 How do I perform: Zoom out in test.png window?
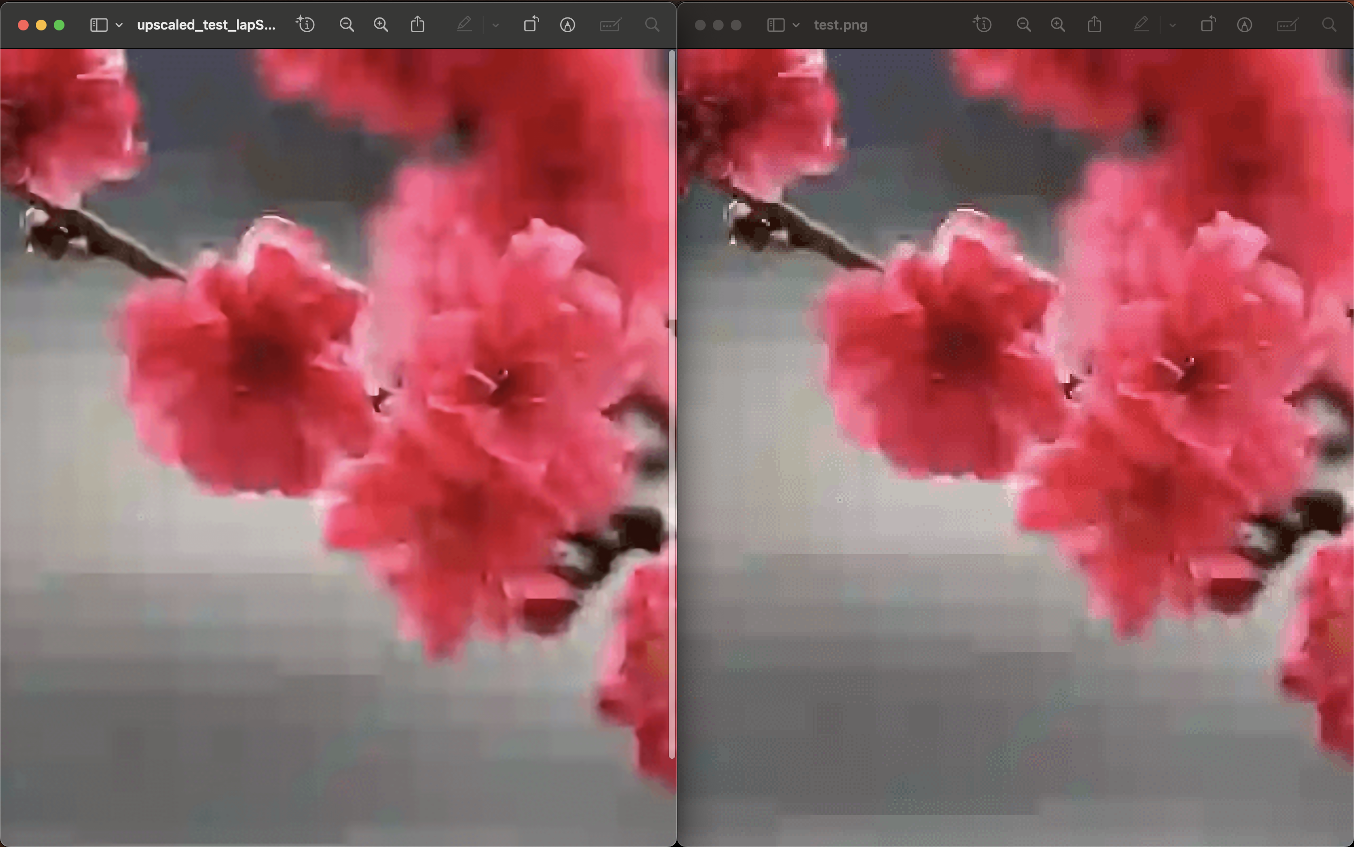pos(1024,25)
